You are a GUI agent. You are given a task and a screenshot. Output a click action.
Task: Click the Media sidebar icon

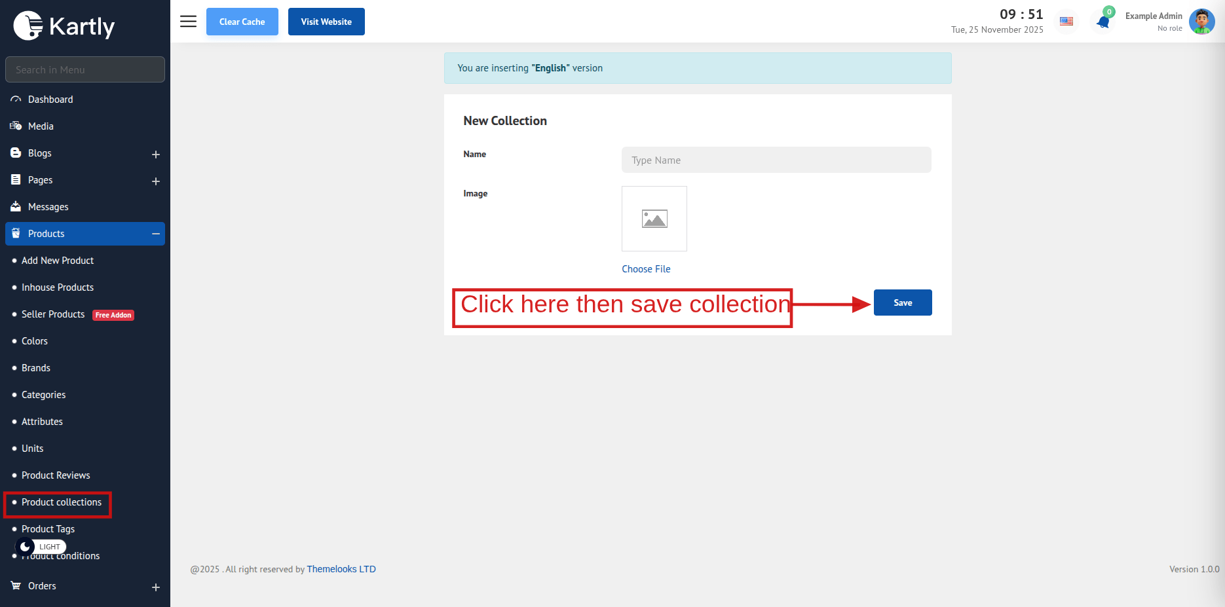[x=16, y=126]
